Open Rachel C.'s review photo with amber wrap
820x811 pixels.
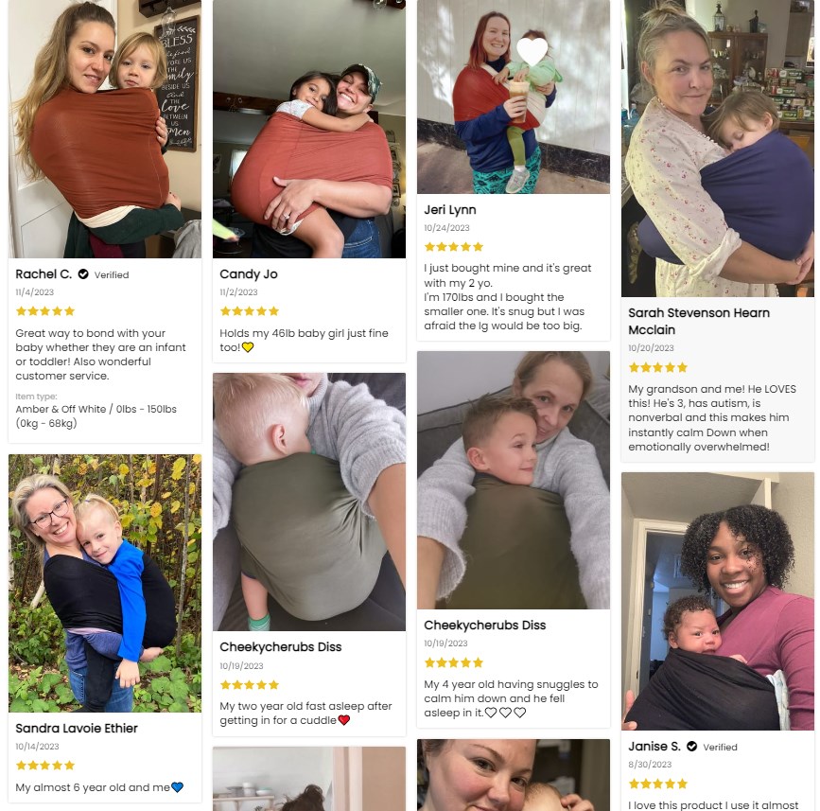[x=105, y=129]
